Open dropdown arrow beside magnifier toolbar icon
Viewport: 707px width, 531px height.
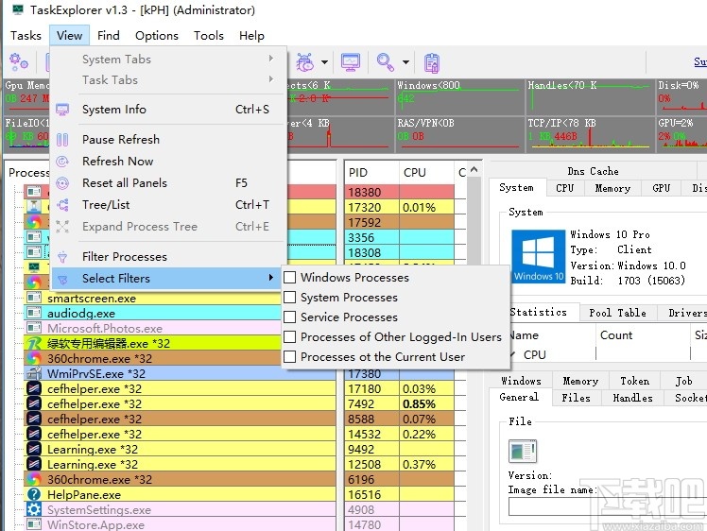[x=405, y=63]
